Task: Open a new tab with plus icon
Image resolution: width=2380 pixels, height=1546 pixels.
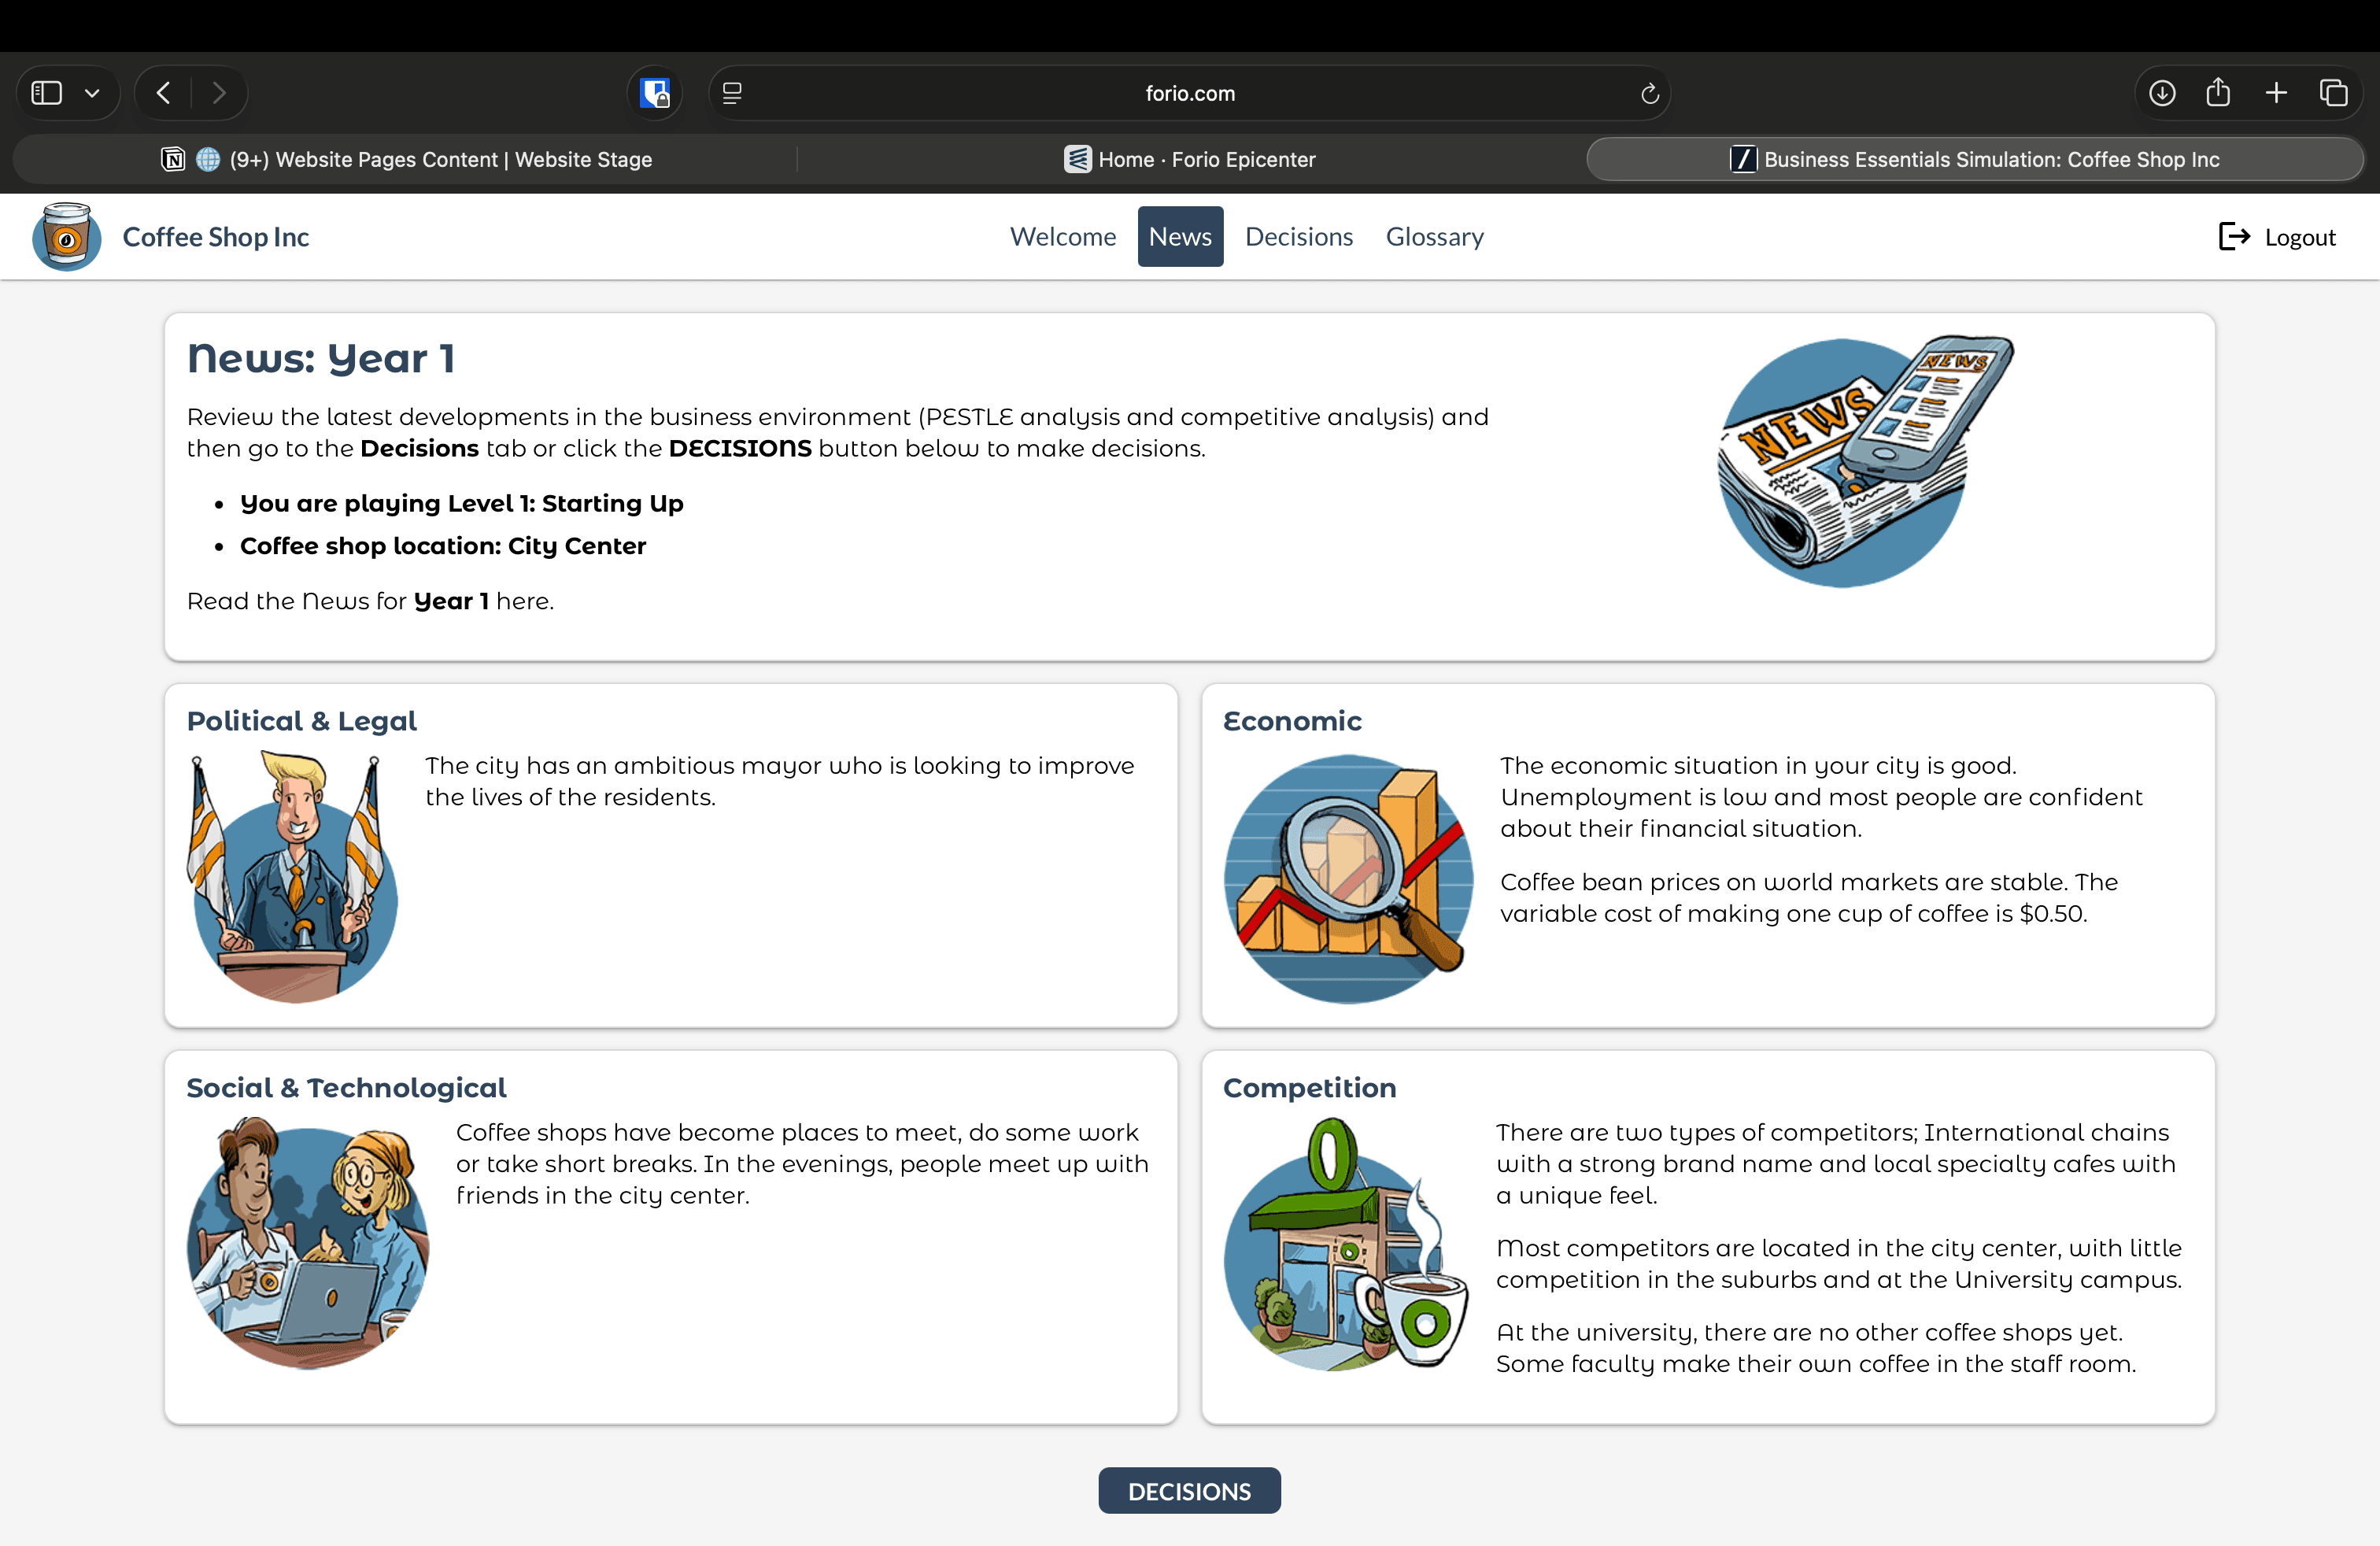Action: (x=2276, y=93)
